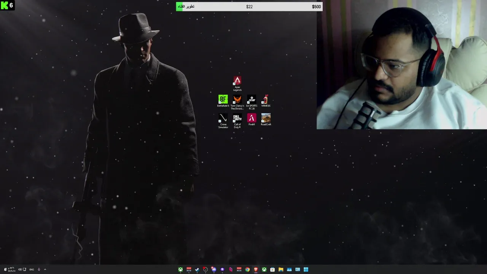
Task: Click the $22 amount in goal bar
Action: [249, 6]
